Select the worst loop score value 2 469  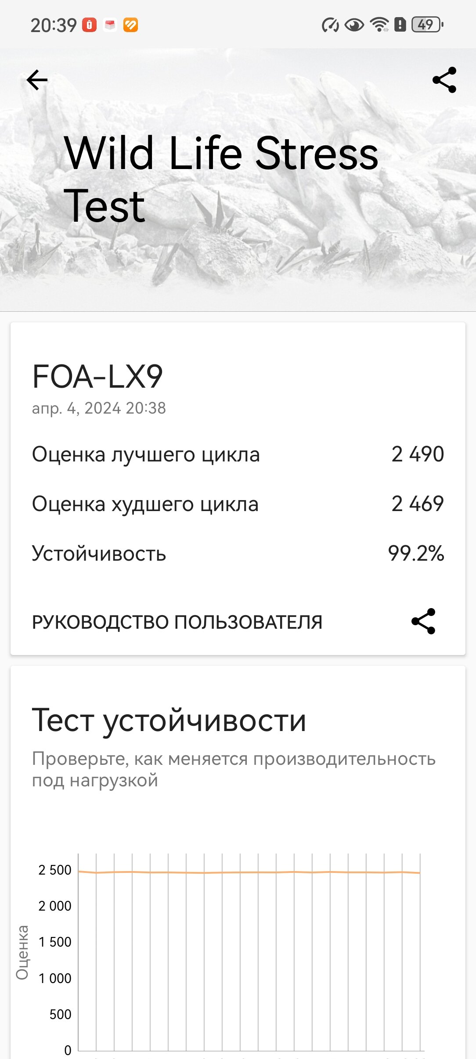tap(418, 504)
